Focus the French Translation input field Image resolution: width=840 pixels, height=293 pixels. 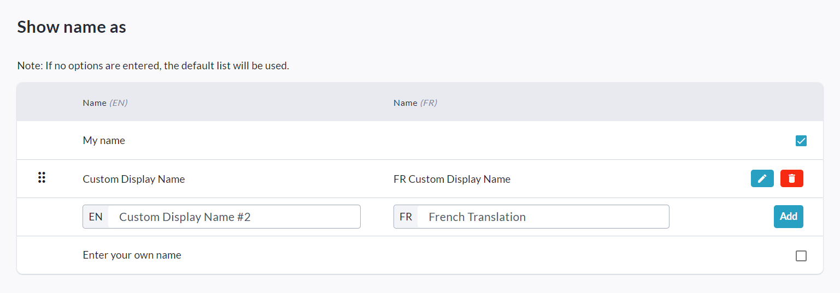pyautogui.click(x=543, y=217)
